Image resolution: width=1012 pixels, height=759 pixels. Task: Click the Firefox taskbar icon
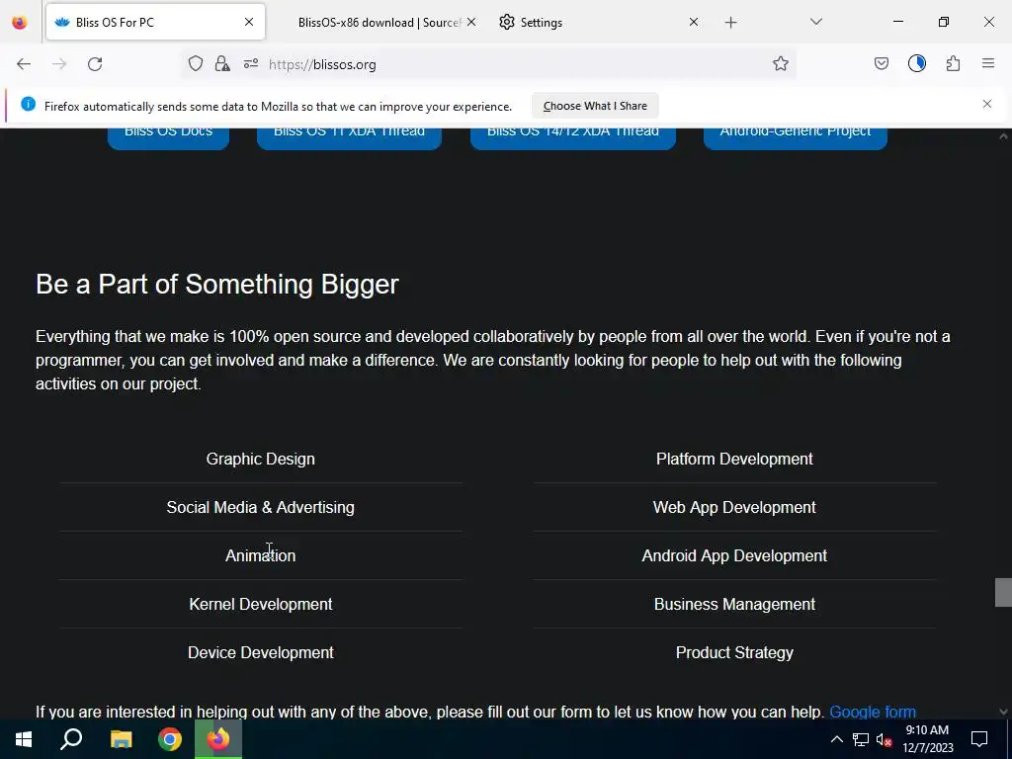(218, 739)
